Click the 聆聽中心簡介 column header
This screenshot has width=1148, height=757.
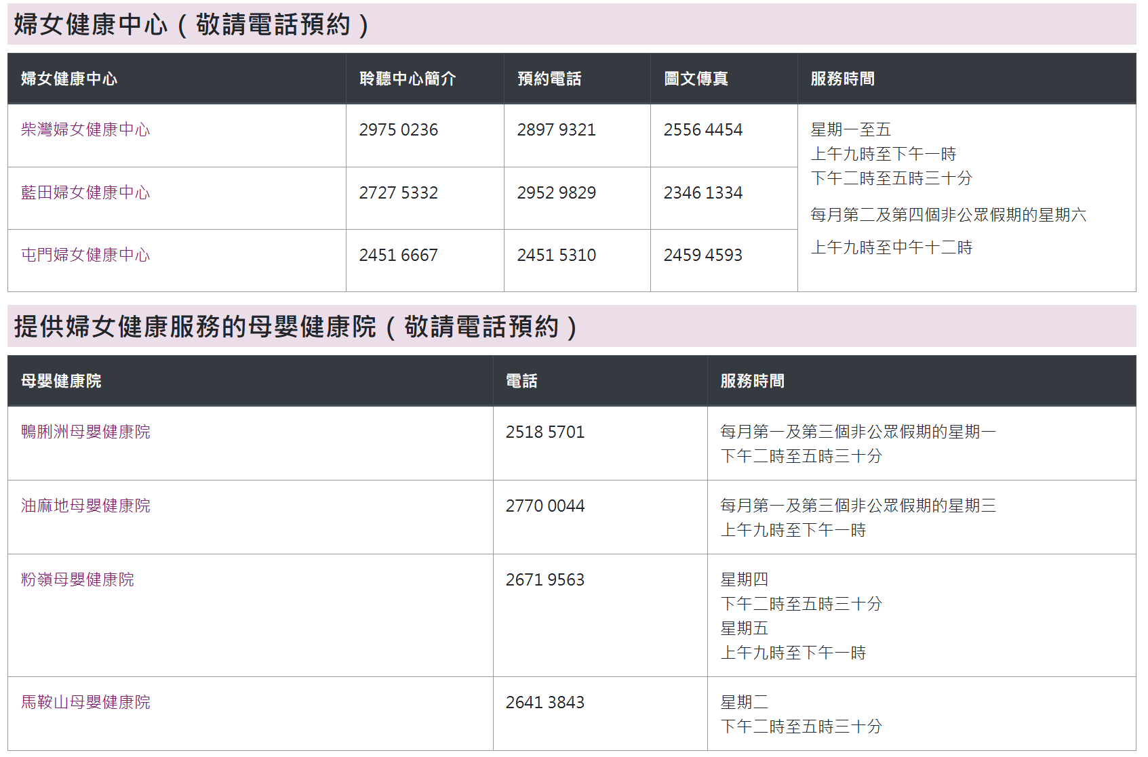[x=408, y=79]
